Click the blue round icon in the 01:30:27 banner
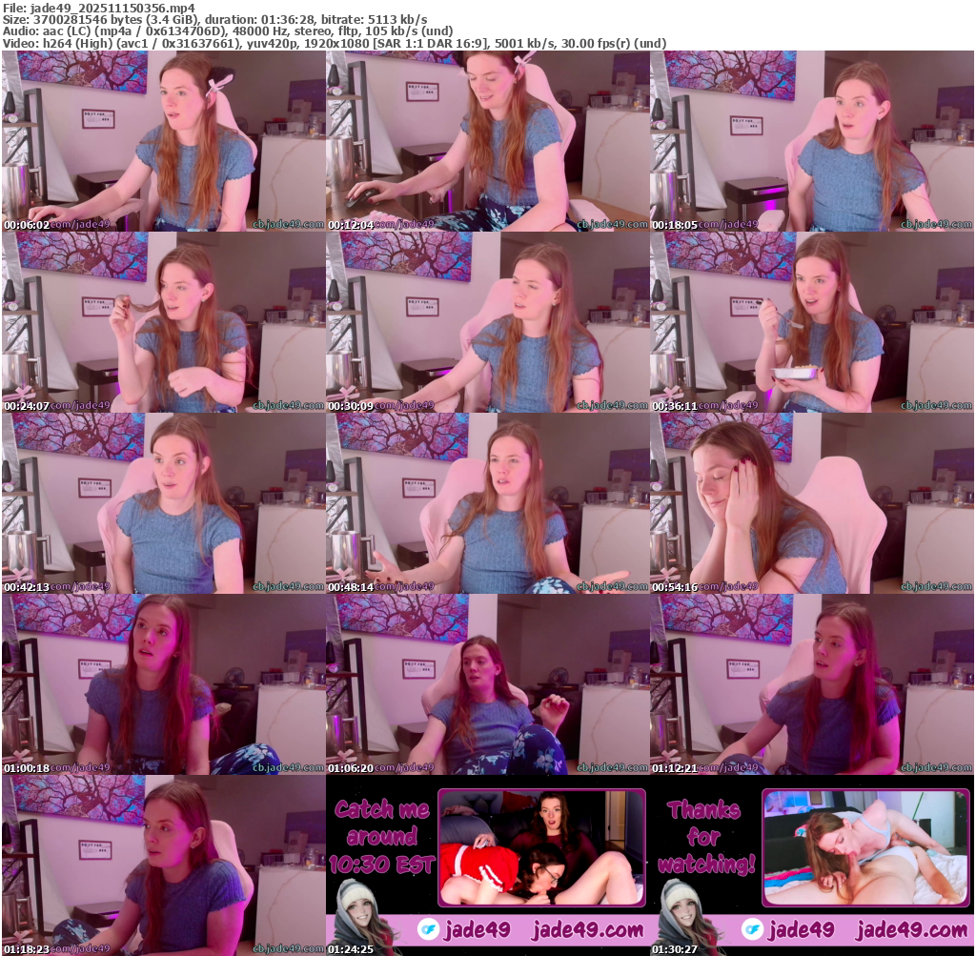Image resolution: width=976 pixels, height=956 pixels. coord(753,929)
